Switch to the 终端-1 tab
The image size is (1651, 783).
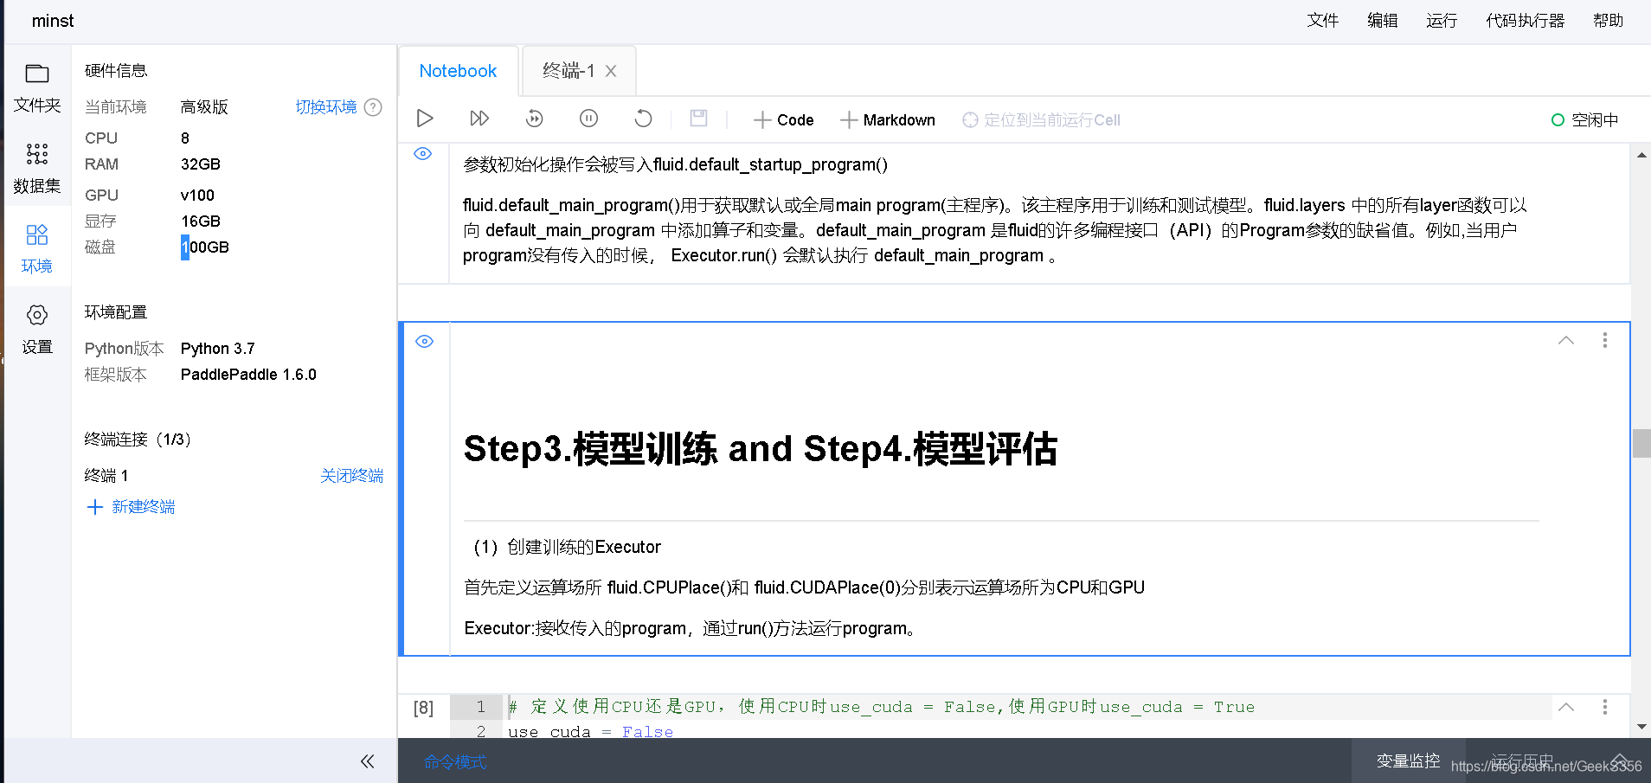pos(569,71)
